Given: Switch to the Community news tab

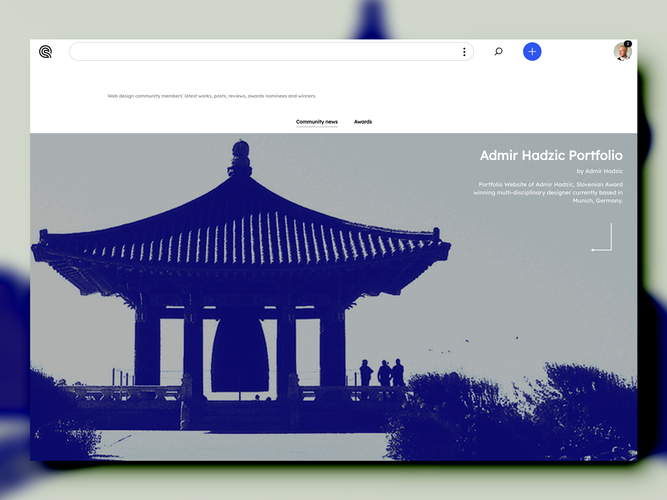Looking at the screenshot, I should [317, 122].
